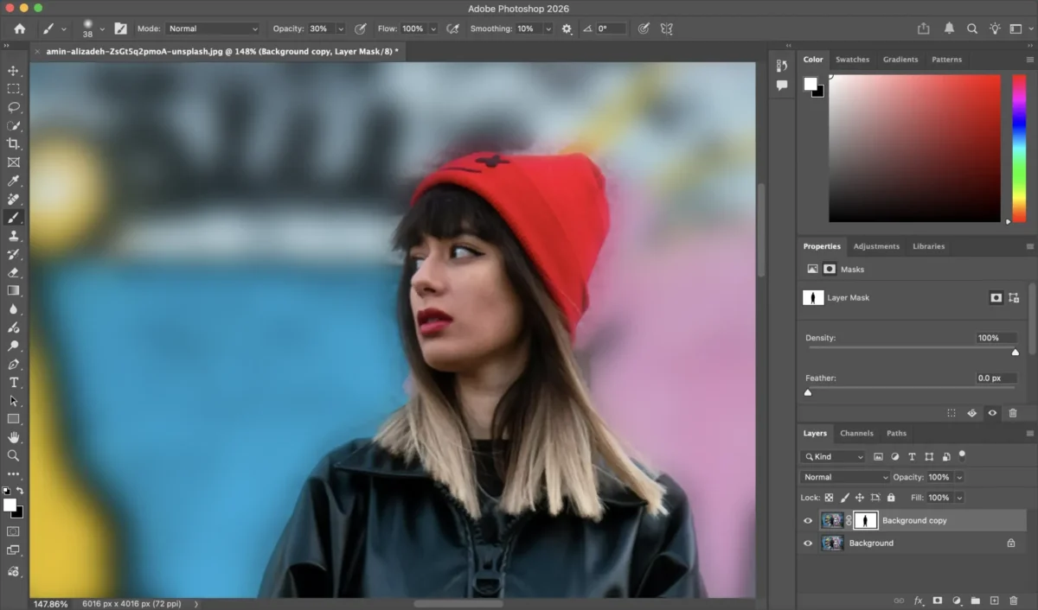Click the Share button in top bar
The width and height of the screenshot is (1038, 610).
click(x=924, y=29)
